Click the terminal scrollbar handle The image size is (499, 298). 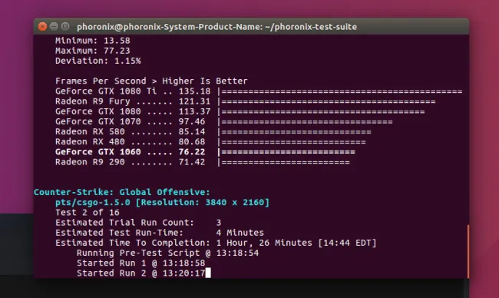(x=468, y=251)
